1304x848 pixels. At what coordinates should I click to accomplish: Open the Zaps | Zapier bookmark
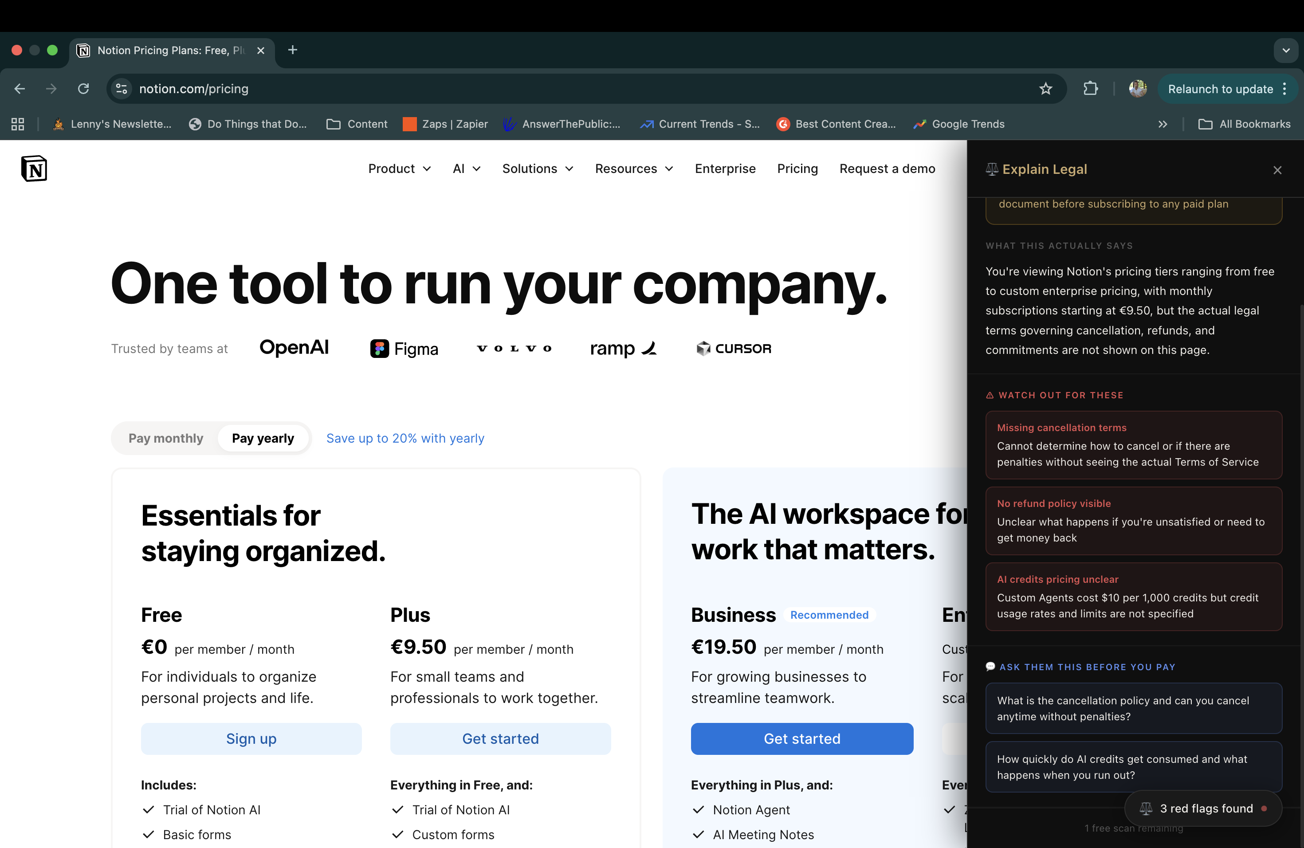click(x=445, y=124)
